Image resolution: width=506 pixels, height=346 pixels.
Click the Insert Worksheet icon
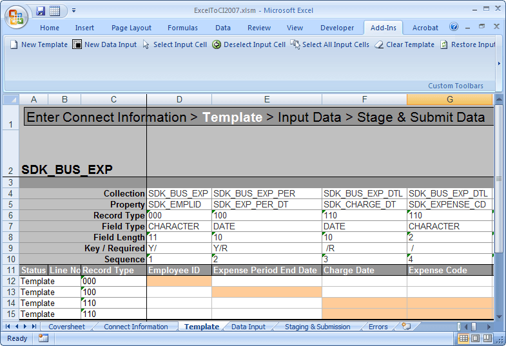(406, 326)
